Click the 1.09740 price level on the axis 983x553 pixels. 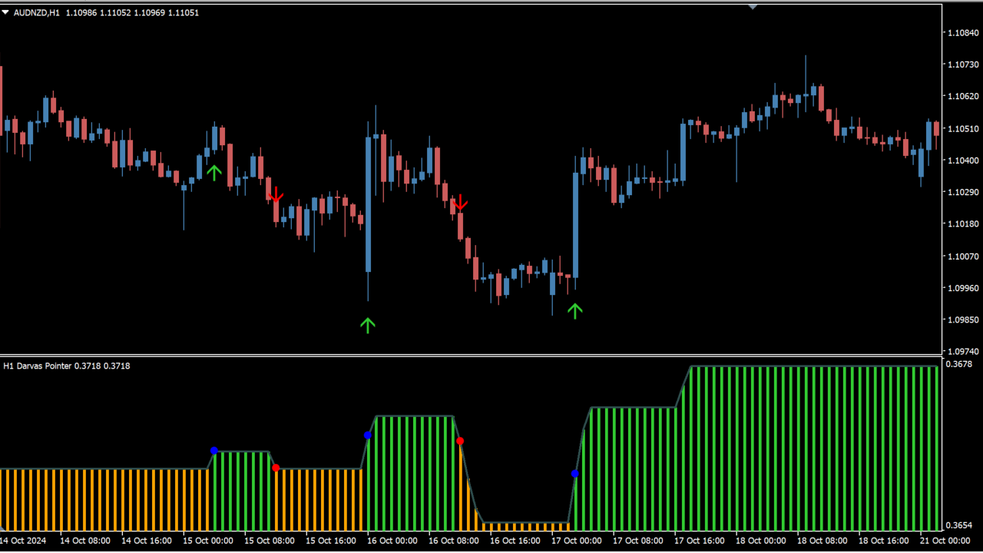[x=963, y=352]
